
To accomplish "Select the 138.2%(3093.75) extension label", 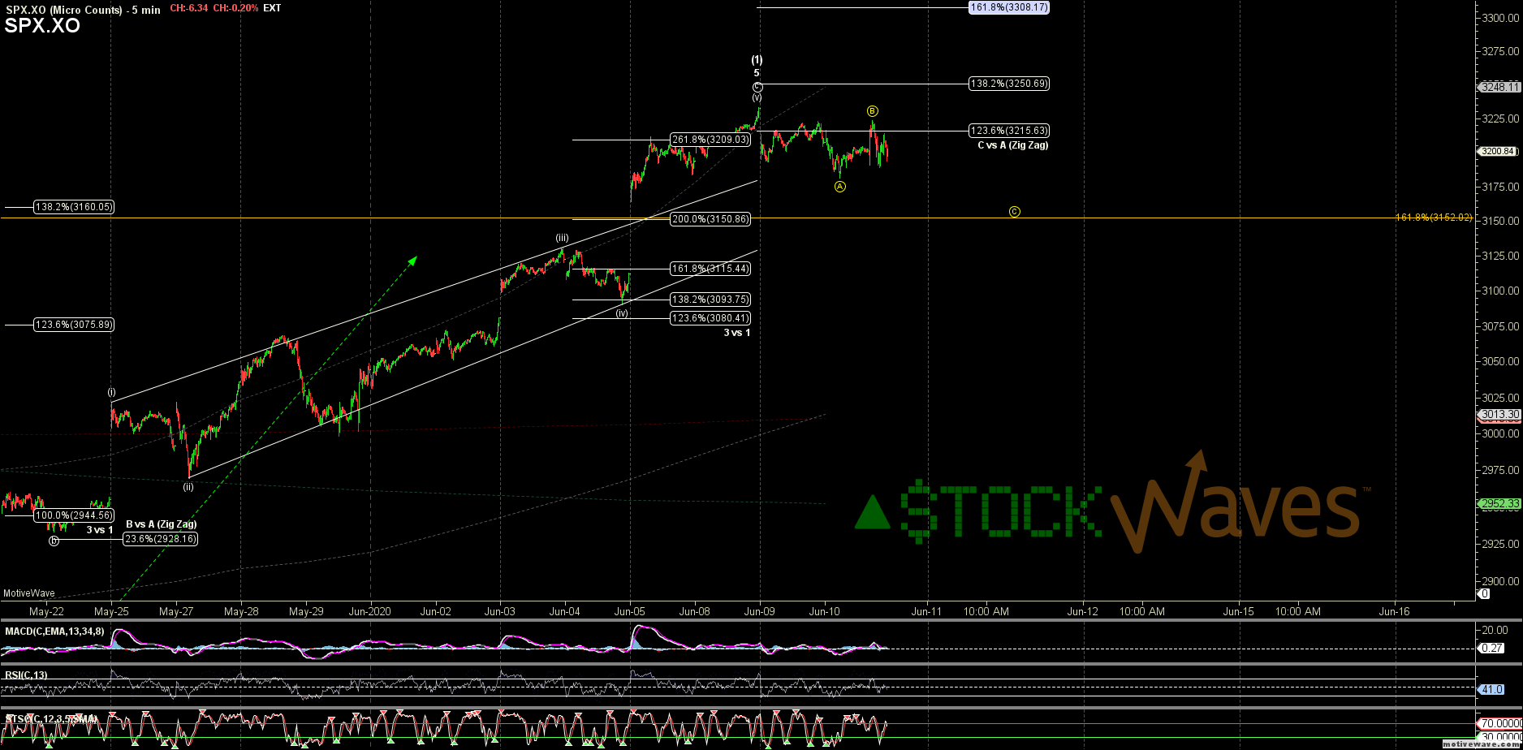I will pos(710,300).
